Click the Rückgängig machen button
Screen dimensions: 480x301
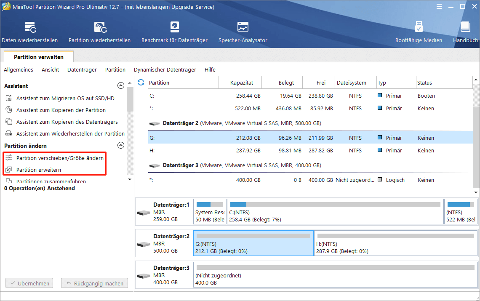pos(95,283)
